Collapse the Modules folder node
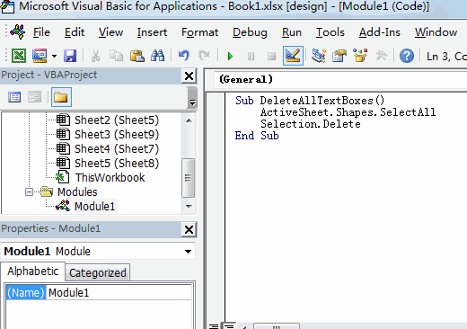Image resolution: width=467 pixels, height=329 pixels. (29, 191)
